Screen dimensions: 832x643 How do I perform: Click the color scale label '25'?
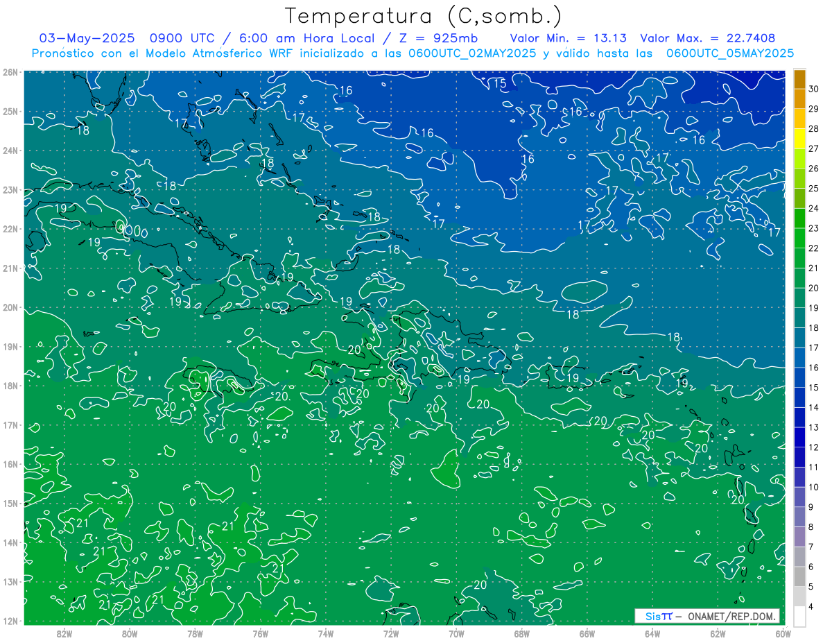tap(814, 189)
